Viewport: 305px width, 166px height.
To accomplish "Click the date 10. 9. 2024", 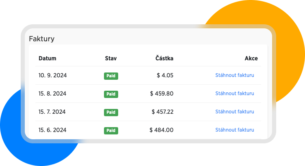I will click(x=52, y=75).
